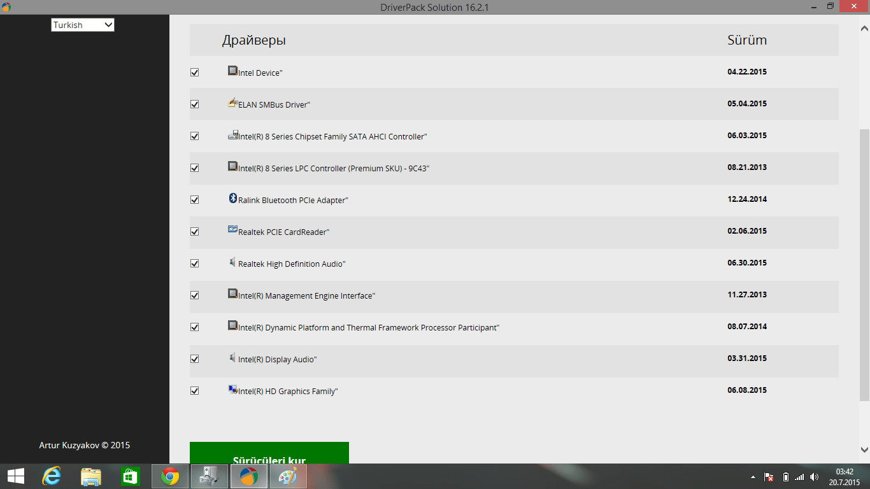Click the Intel(R) HD Graphics Family name
The height and width of the screenshot is (489, 870).
pos(288,392)
